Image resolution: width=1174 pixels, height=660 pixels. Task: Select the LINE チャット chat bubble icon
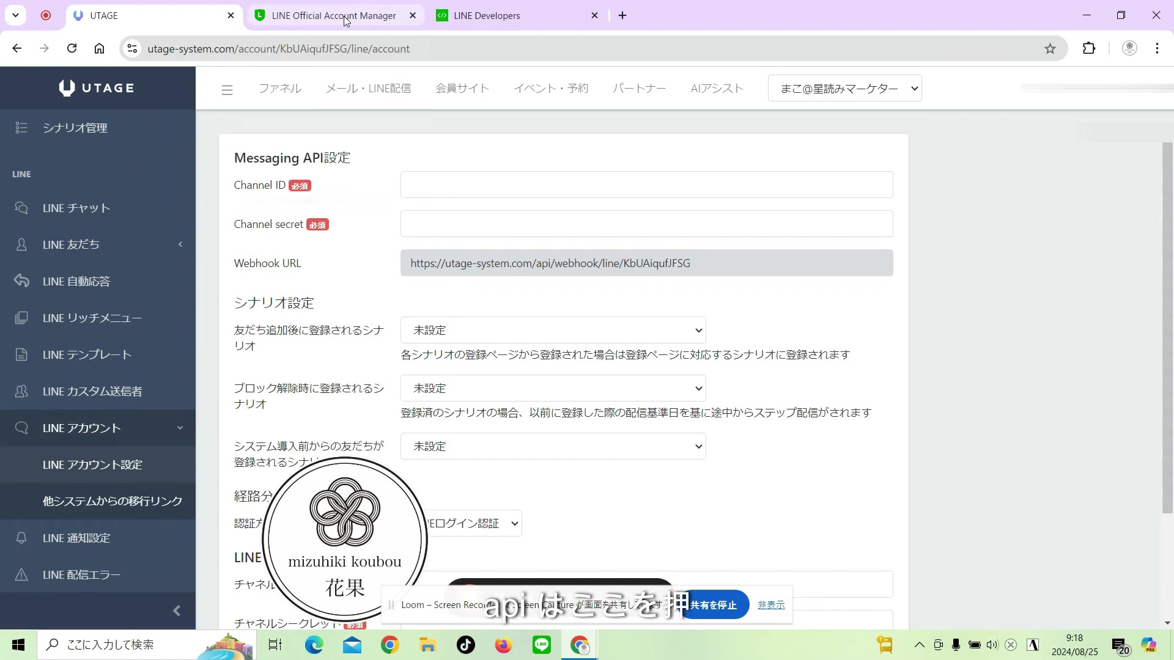tap(21, 208)
